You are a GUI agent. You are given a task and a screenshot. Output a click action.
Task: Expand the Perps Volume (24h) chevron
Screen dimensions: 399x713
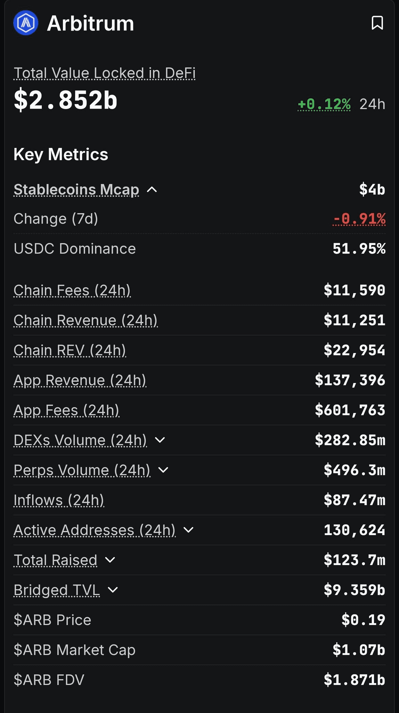pos(163,470)
